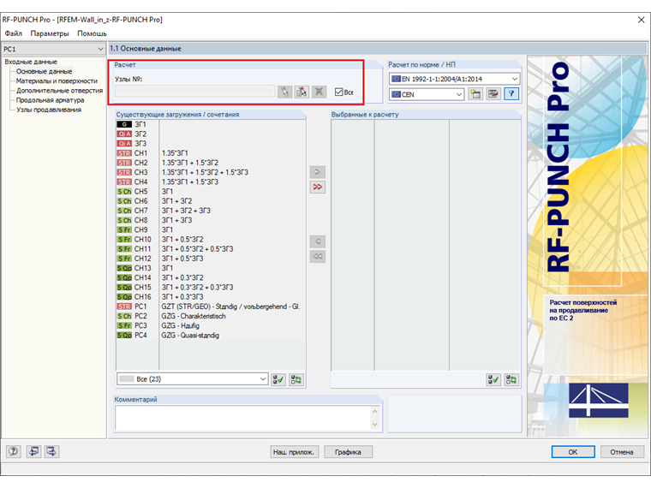
Task: Confirm with the OK button
Action: [x=573, y=452]
